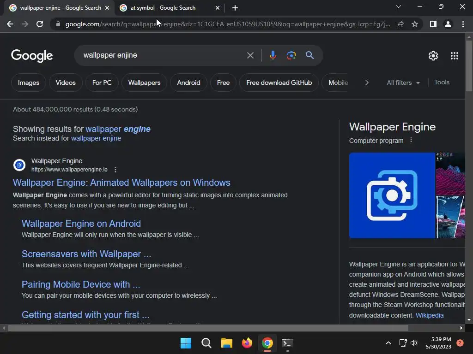
Task: Share this page from the address bar
Action: pyautogui.click(x=400, y=24)
